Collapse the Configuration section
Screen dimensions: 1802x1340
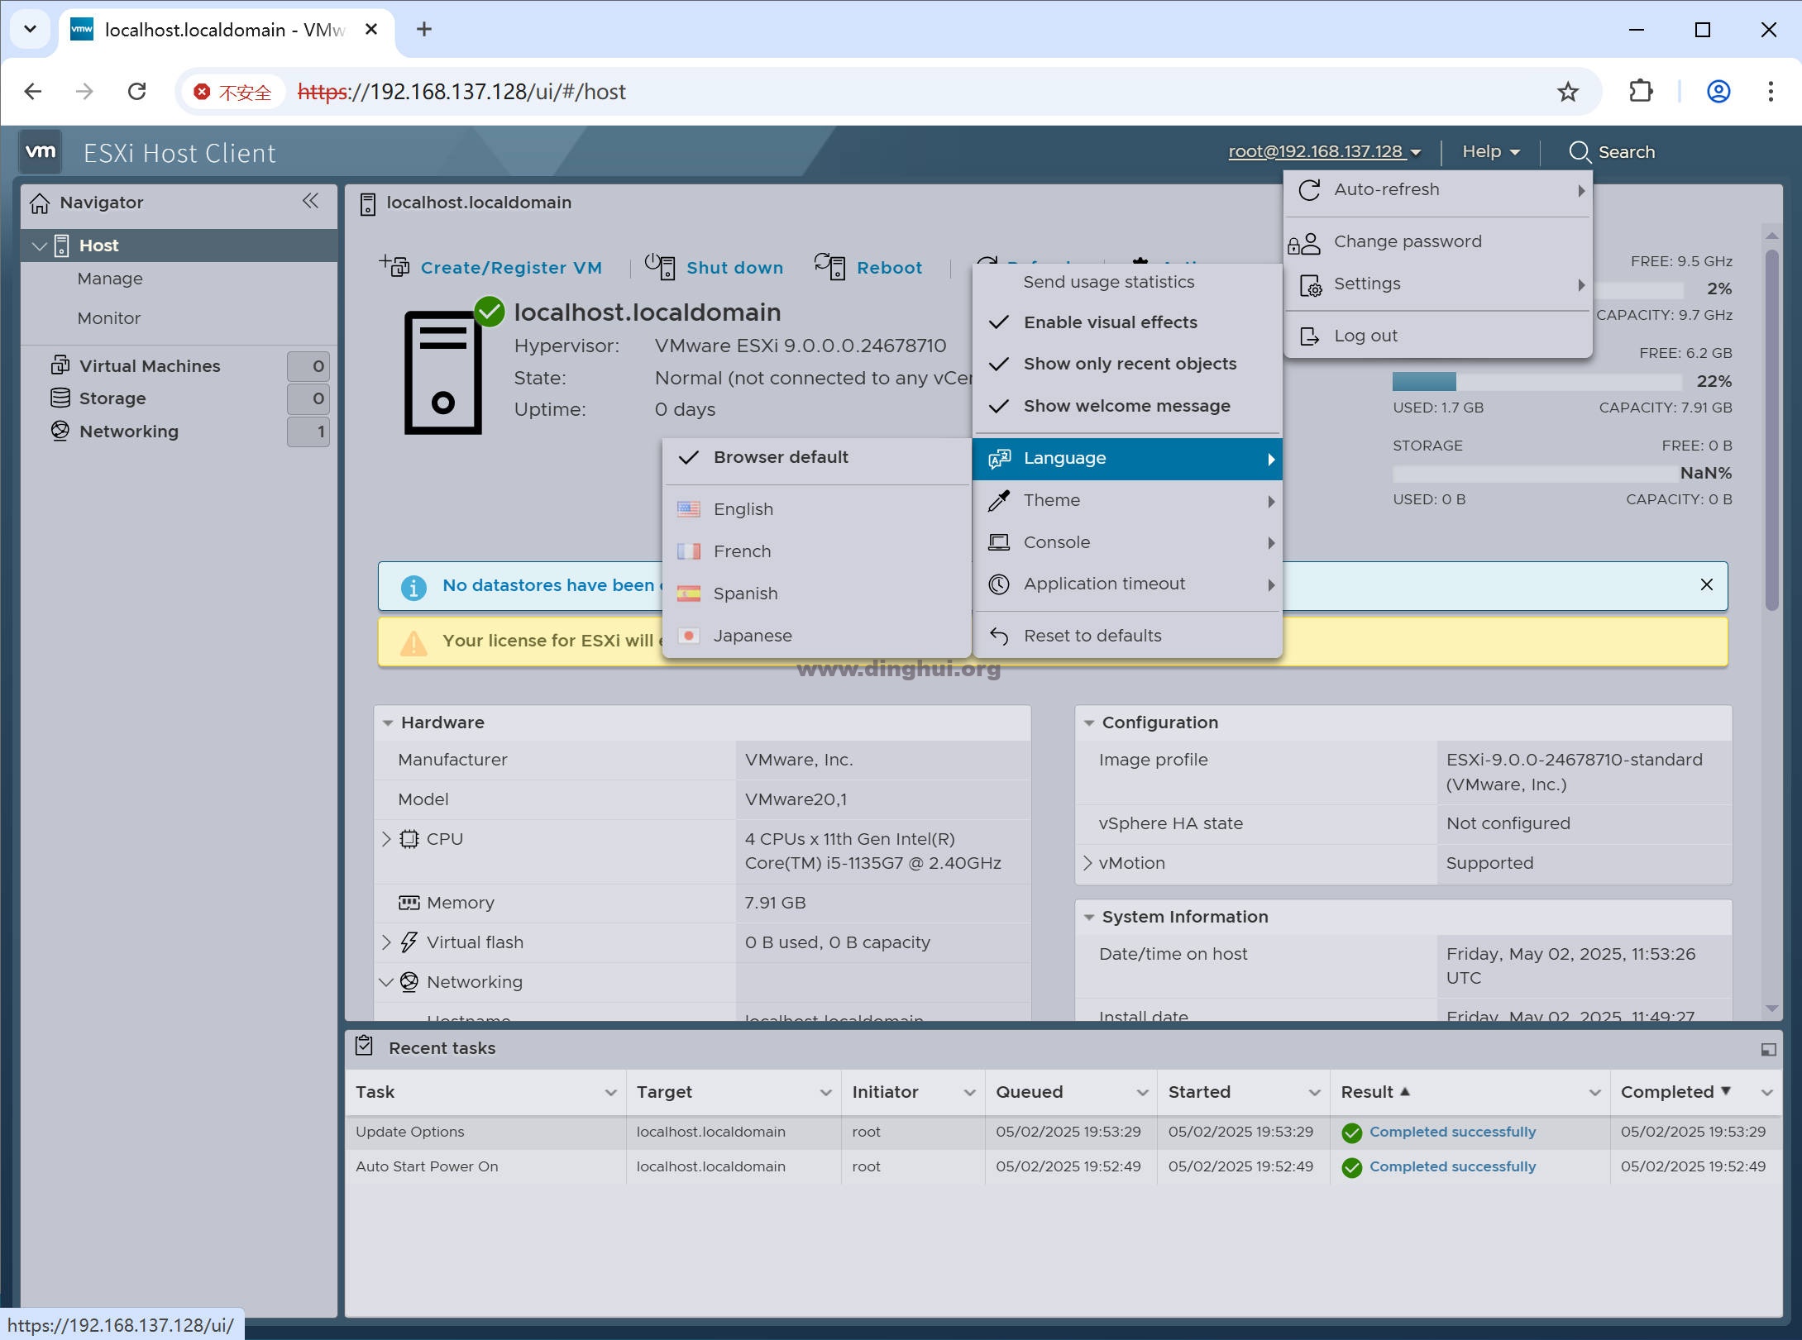pyautogui.click(x=1089, y=722)
